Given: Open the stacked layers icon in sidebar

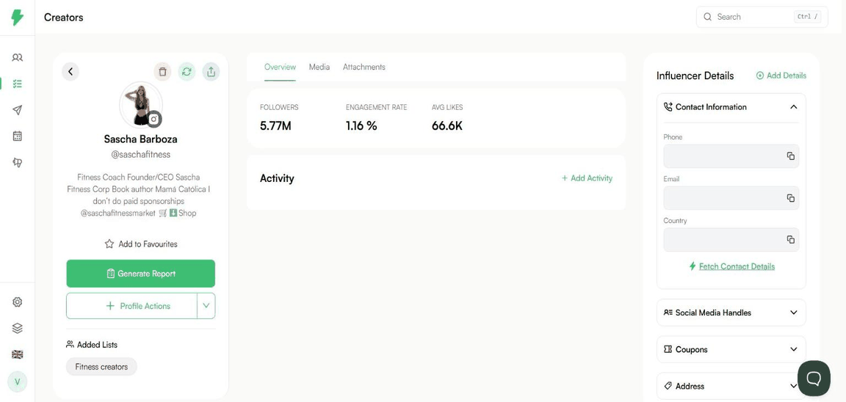Looking at the screenshot, I should 18,328.
